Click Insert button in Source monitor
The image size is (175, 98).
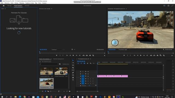pos(84,55)
